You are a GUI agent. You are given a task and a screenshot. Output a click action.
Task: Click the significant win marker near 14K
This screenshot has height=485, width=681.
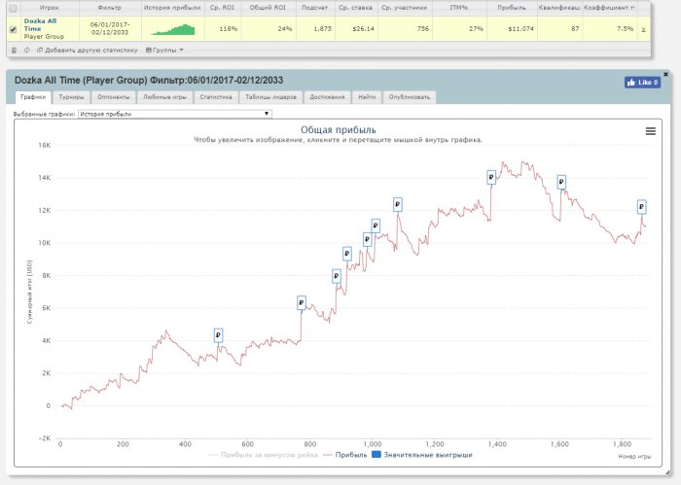point(491,177)
